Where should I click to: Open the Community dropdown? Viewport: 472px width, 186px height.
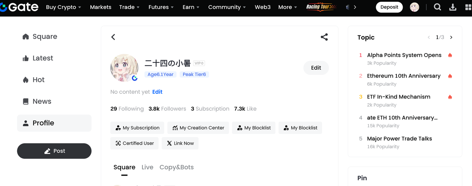tap(227, 7)
